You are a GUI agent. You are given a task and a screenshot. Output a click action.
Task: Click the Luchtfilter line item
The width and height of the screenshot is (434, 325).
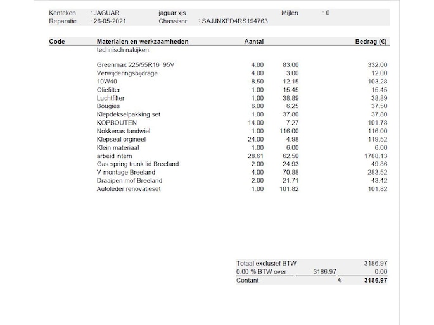point(111,98)
